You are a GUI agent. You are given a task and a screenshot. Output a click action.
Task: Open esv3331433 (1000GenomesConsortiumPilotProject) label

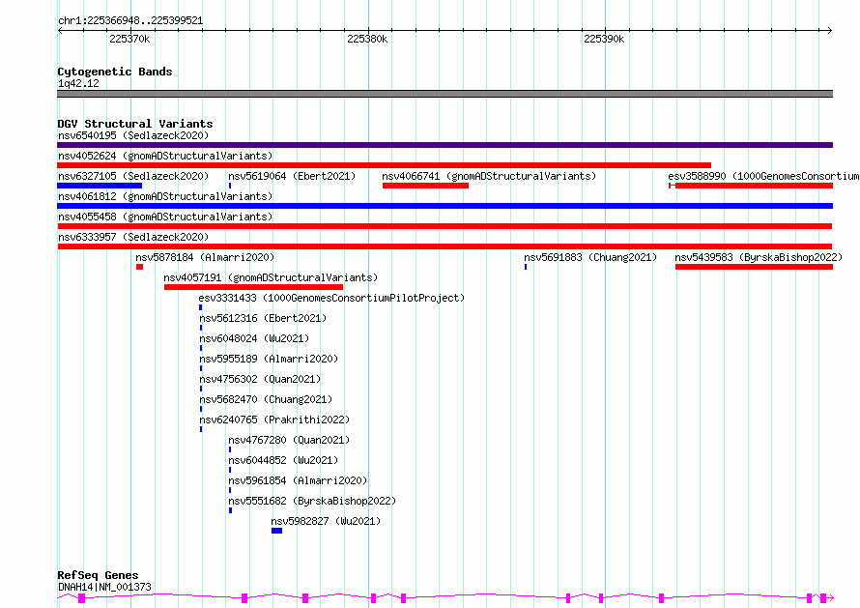point(331,298)
